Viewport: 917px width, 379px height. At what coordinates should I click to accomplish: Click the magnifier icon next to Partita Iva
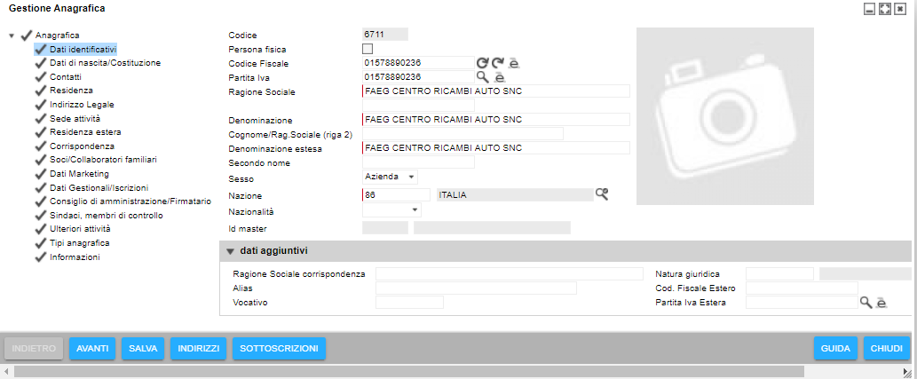pos(482,77)
